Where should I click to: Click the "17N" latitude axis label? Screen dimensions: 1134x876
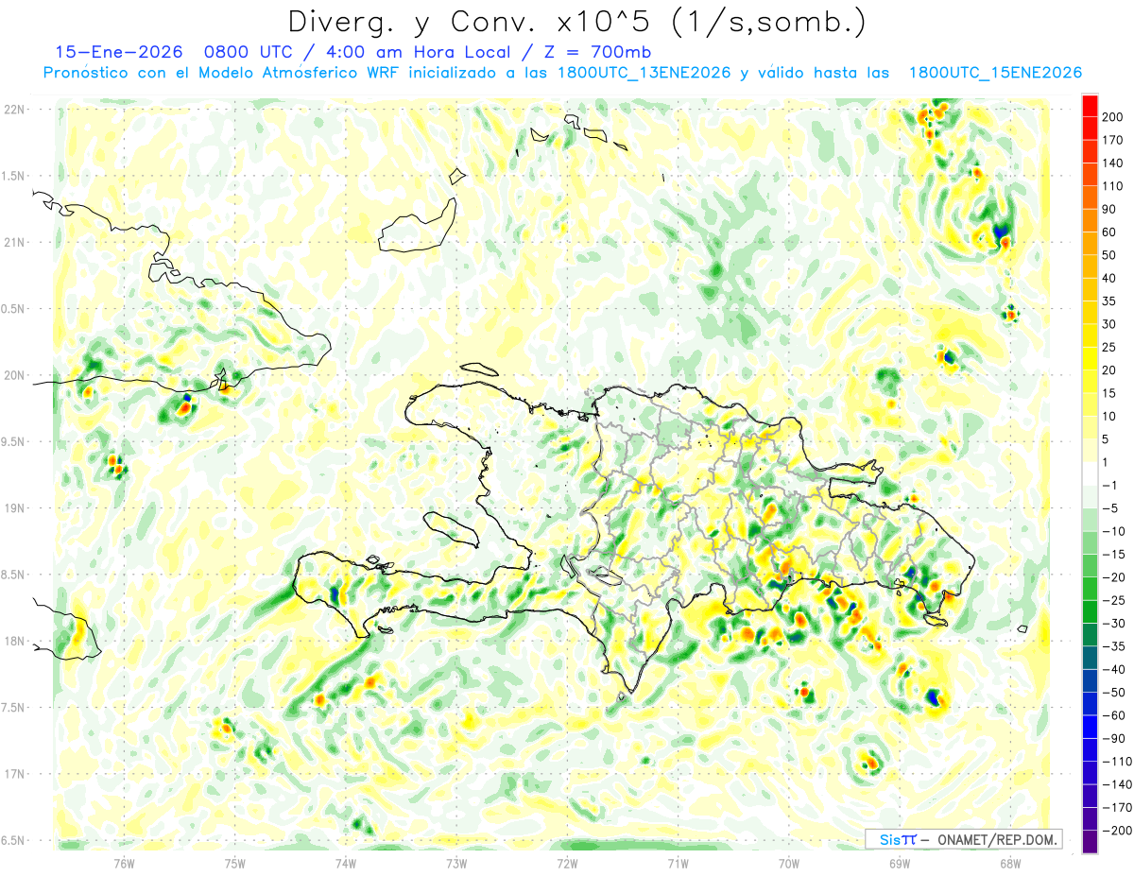pos(15,774)
